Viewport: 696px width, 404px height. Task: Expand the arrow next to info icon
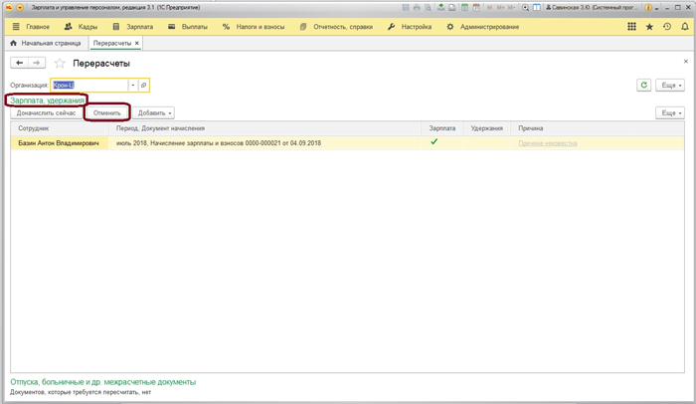(x=656, y=8)
